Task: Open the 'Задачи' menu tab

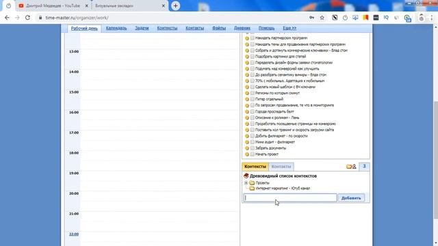Action: [x=142, y=28]
